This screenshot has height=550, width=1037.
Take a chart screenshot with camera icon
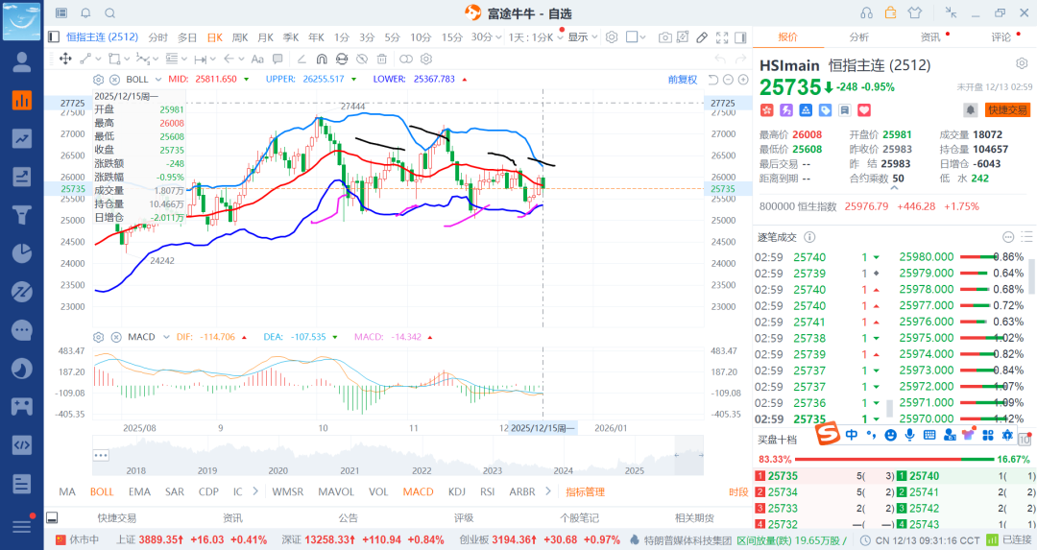coord(664,37)
